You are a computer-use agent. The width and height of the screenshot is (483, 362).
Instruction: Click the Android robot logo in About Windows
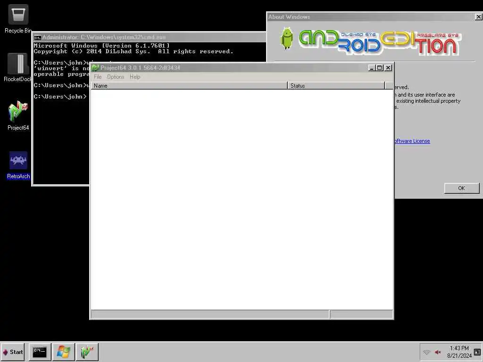pyautogui.click(x=287, y=39)
